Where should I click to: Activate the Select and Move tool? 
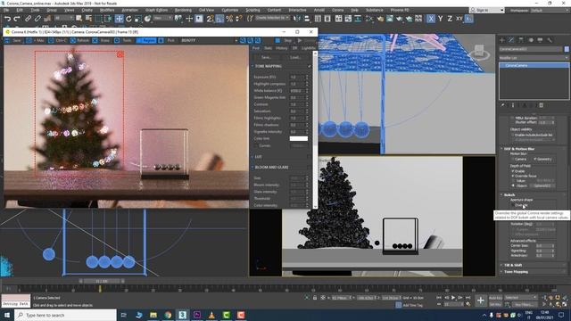[x=119, y=19]
